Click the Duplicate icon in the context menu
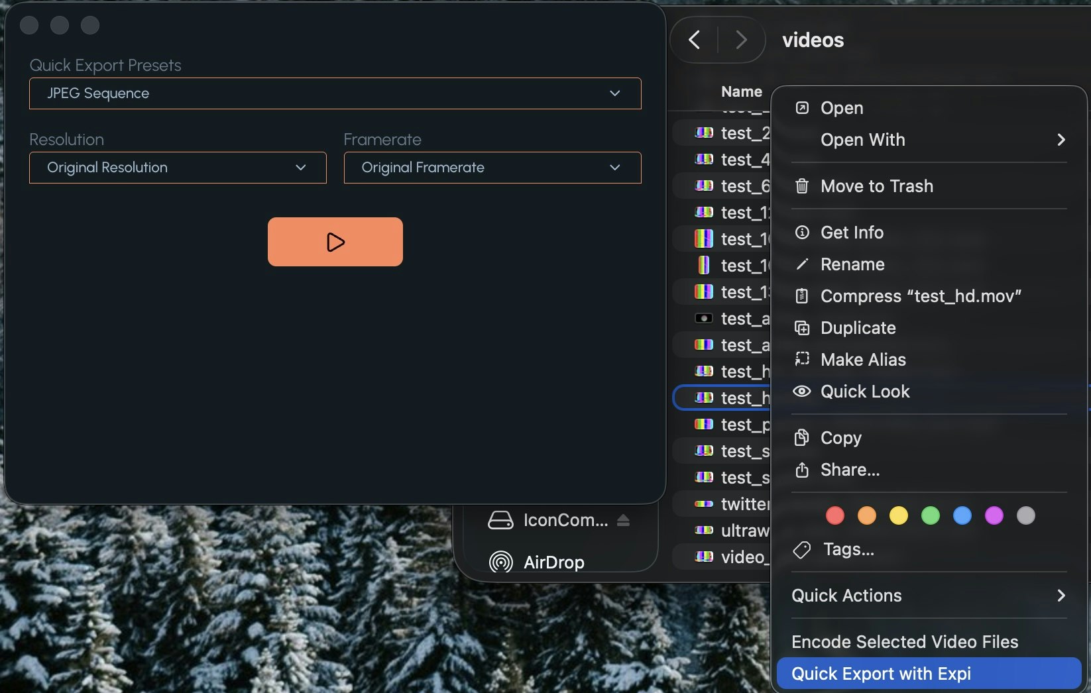The image size is (1091, 693). (802, 328)
